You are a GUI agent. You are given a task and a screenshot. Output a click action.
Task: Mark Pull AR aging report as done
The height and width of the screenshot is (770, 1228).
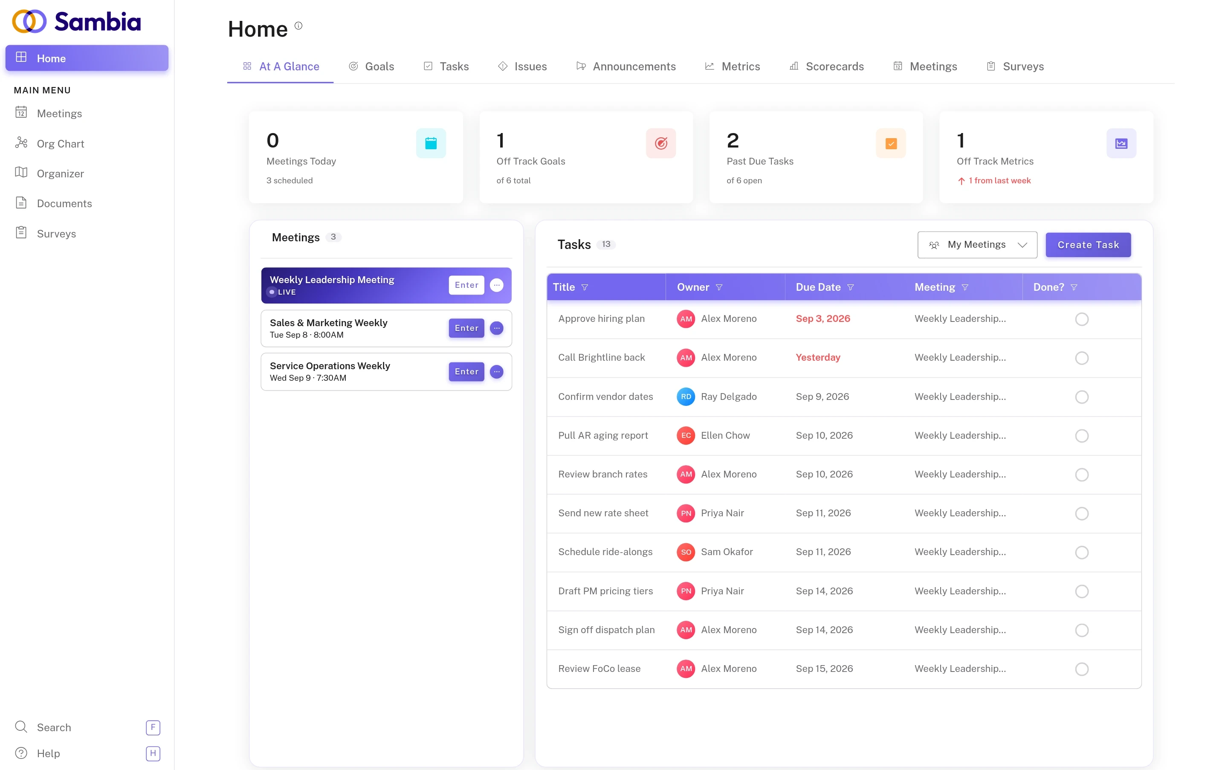(x=1081, y=436)
